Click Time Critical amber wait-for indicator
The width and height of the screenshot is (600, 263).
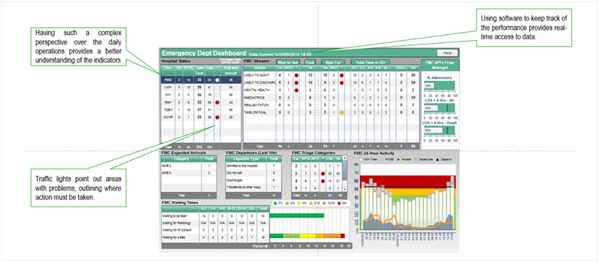[x=342, y=113]
